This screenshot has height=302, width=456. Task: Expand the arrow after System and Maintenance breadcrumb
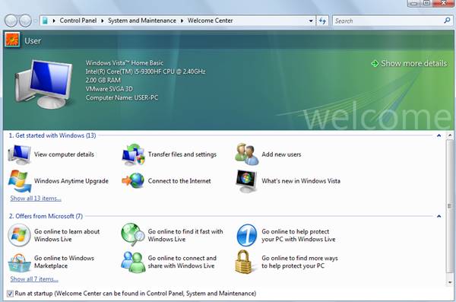182,21
